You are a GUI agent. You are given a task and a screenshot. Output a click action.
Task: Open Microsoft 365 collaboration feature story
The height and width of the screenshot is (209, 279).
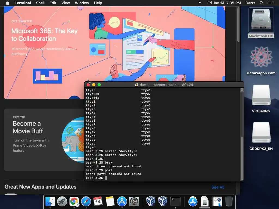coord(115,53)
